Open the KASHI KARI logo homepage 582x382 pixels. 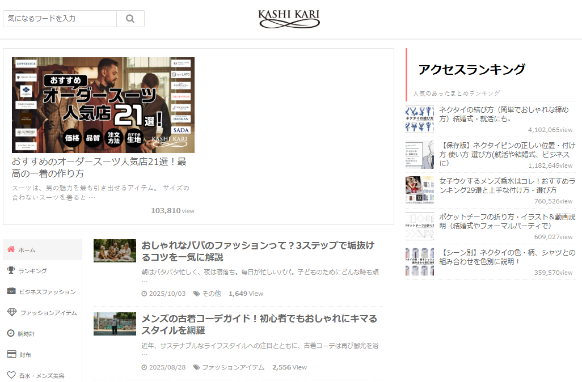(x=289, y=19)
